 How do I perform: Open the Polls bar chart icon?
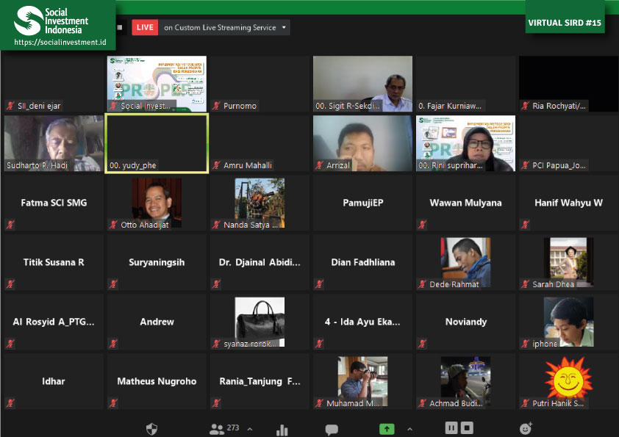point(282,429)
